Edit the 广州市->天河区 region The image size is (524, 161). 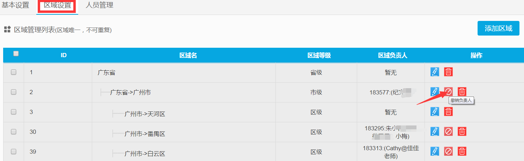tap(435, 112)
